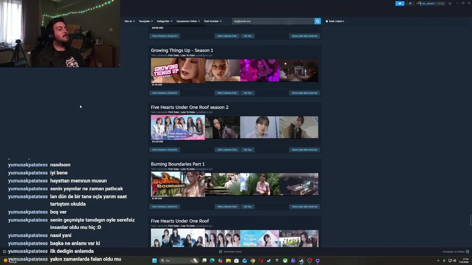Click Ürün Sayfasını Ziyaret Et under Growing Things Up
472x265 pixels.
point(164,93)
